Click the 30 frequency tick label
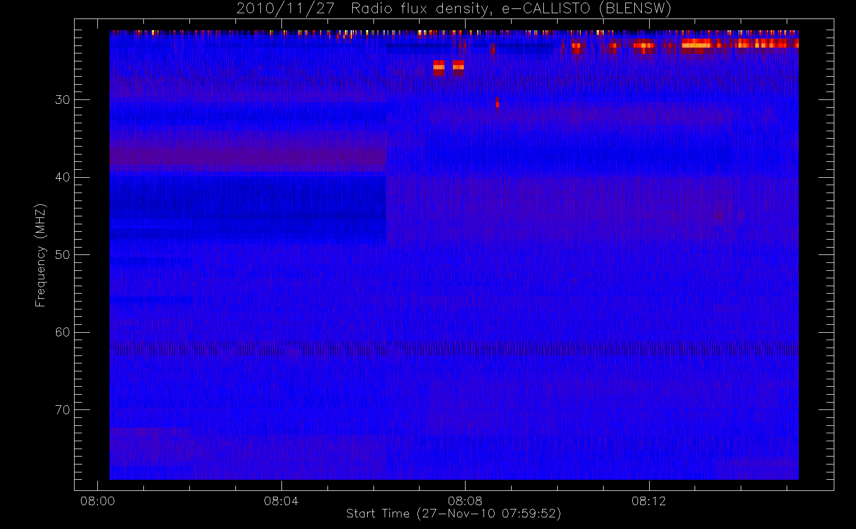This screenshot has width=856, height=529. 62,100
